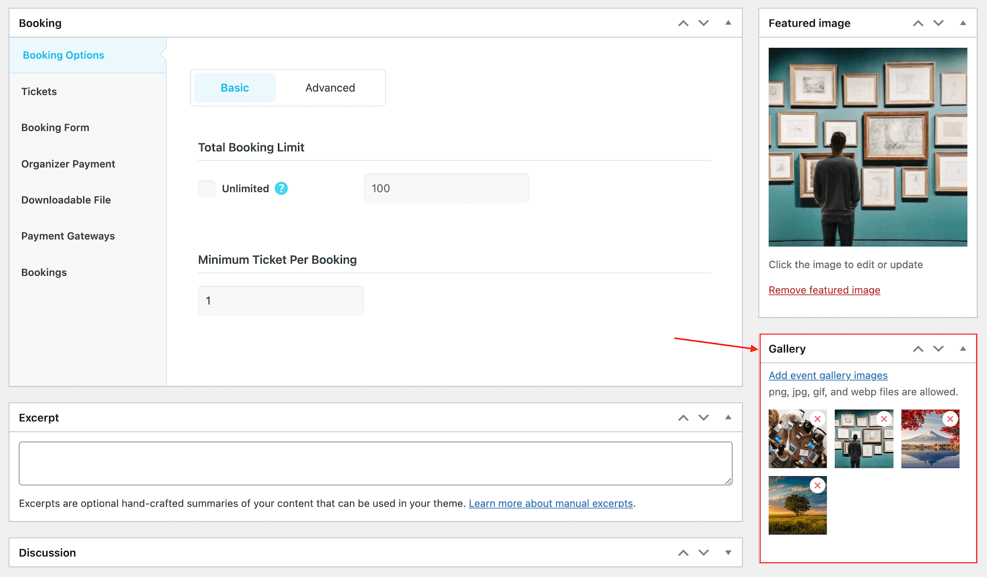Remove the Mount Fuji gallery image
Viewport: 987px width, 577px height.
(x=950, y=419)
